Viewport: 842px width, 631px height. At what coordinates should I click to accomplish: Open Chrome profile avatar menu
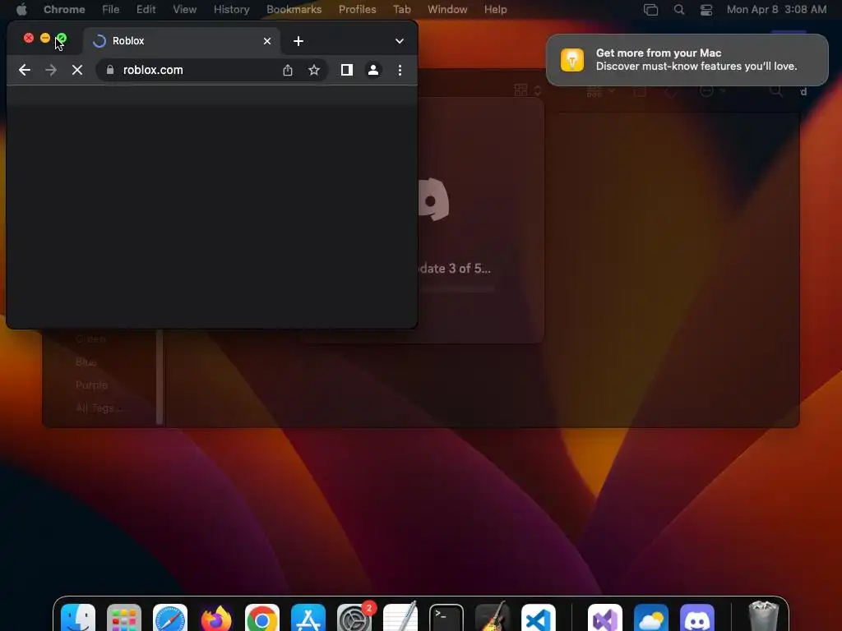pyautogui.click(x=373, y=70)
